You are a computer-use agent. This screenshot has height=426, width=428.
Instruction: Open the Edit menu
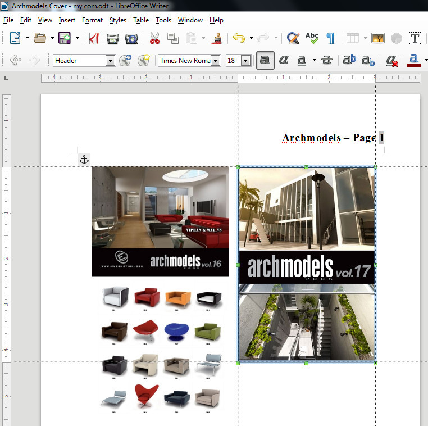26,20
